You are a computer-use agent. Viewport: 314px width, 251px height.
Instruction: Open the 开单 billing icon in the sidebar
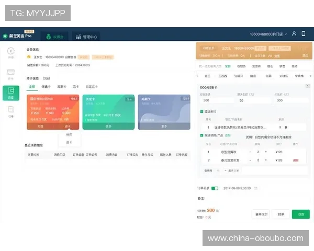click(x=11, y=53)
